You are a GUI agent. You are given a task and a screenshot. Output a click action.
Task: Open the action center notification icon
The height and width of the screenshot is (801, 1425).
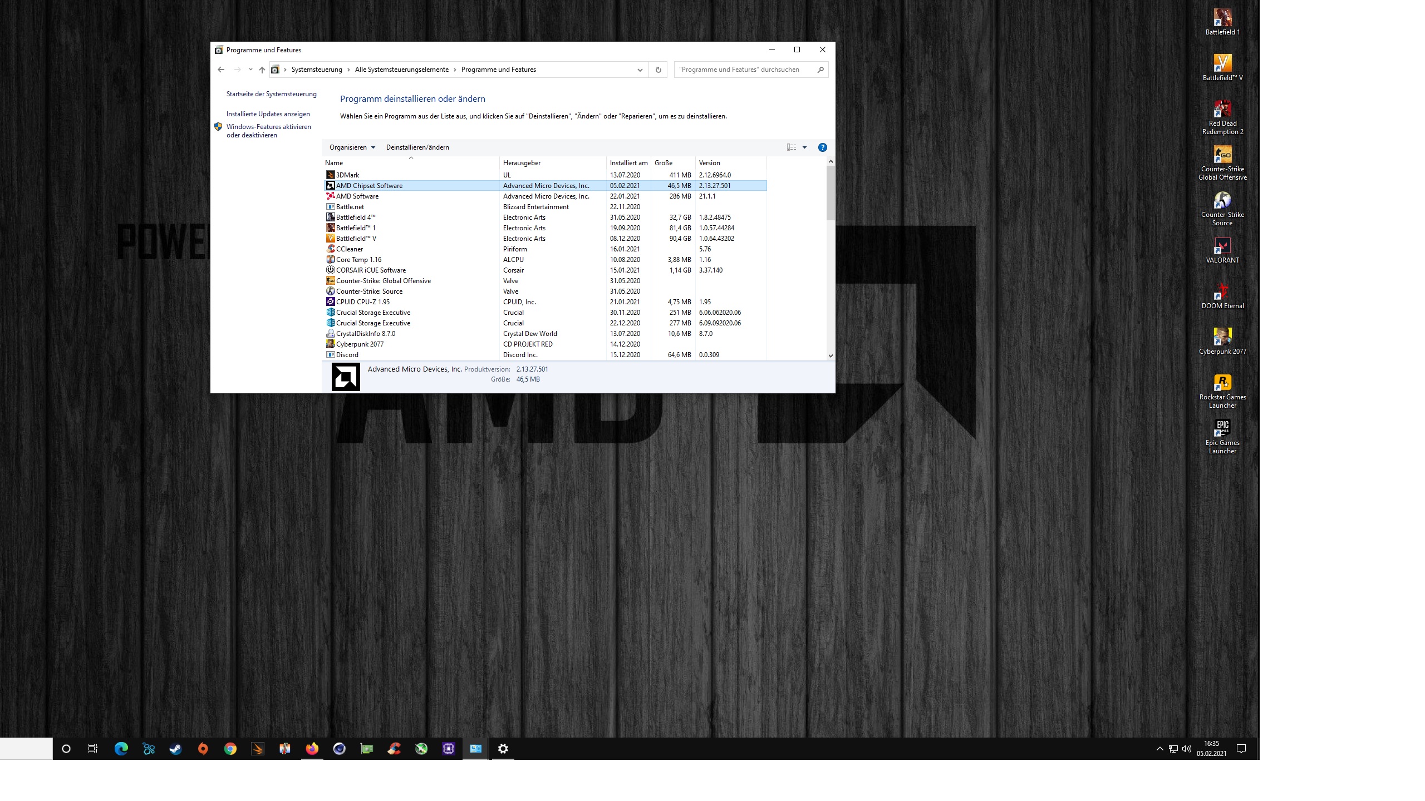[1241, 749]
